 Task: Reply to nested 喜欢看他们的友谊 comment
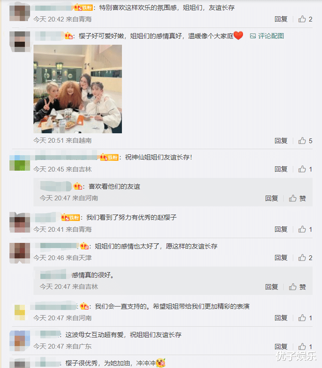pyautogui.click(x=272, y=198)
